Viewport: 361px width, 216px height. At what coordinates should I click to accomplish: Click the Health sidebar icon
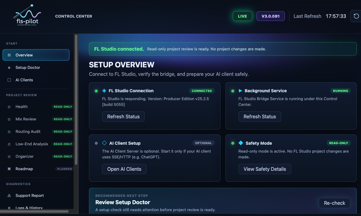coord(9,107)
